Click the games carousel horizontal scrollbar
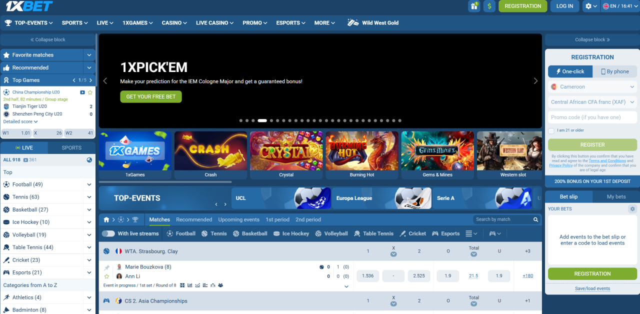 pos(165,182)
